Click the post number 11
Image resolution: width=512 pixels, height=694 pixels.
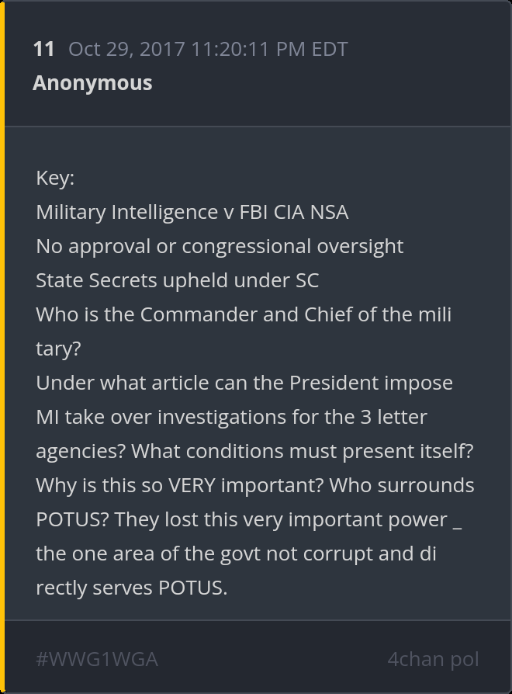point(43,49)
